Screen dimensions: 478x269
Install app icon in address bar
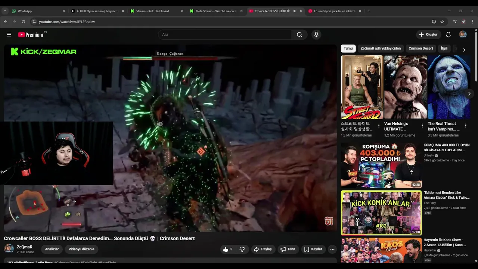point(434,22)
